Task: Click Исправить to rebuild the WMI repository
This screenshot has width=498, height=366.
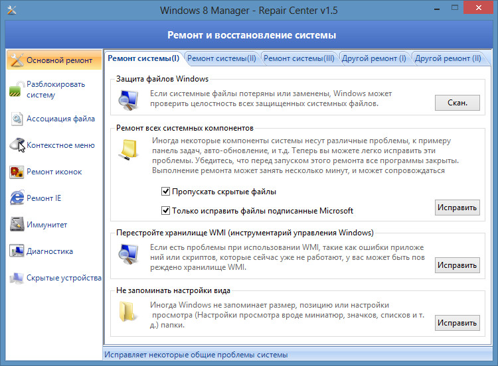Action: (x=457, y=265)
